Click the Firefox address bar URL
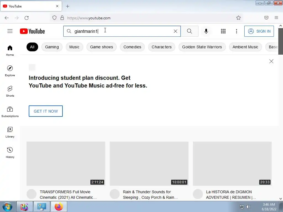283x212 pixels. 89,18
